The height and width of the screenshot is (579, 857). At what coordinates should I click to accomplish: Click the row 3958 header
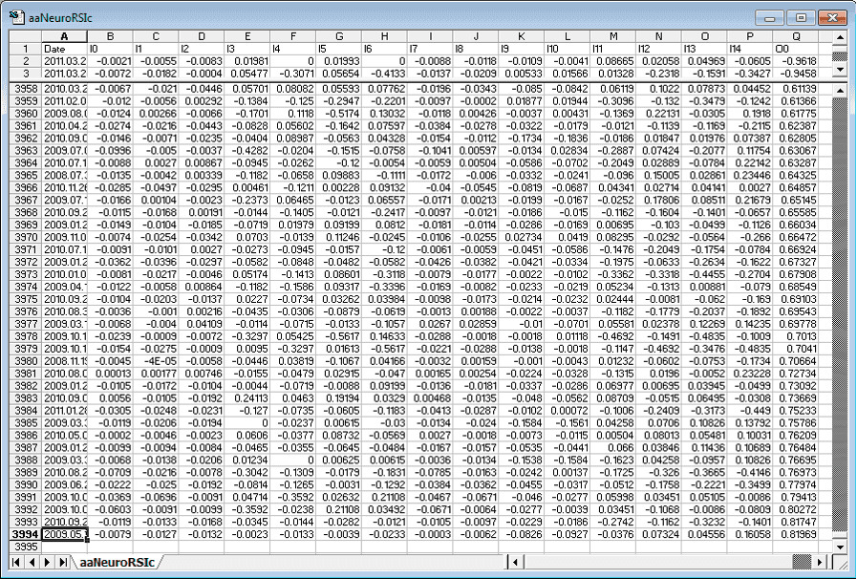(22, 89)
